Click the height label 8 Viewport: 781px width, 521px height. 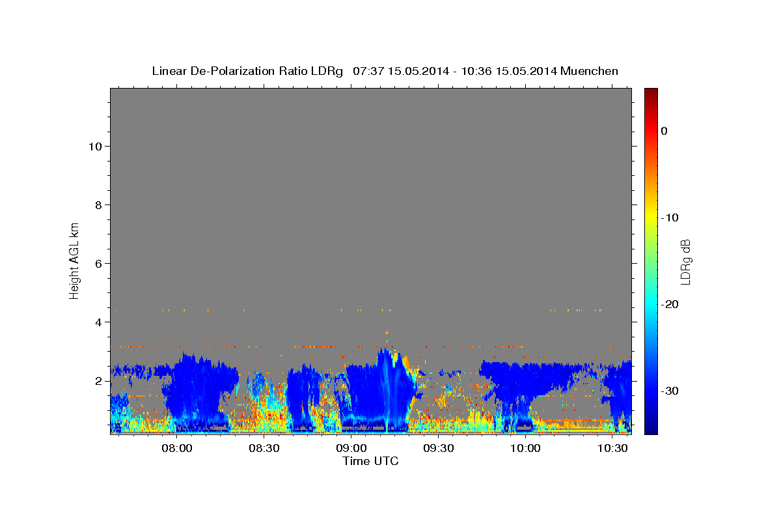pos(98,204)
